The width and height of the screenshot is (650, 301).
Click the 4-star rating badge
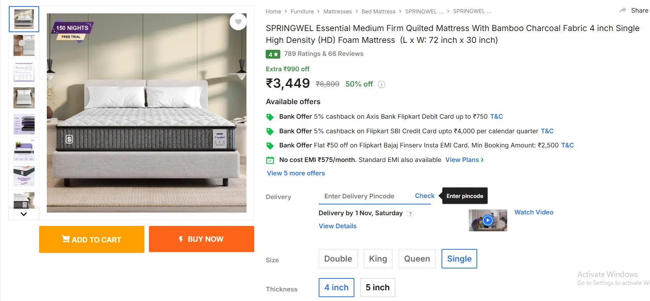(x=273, y=54)
